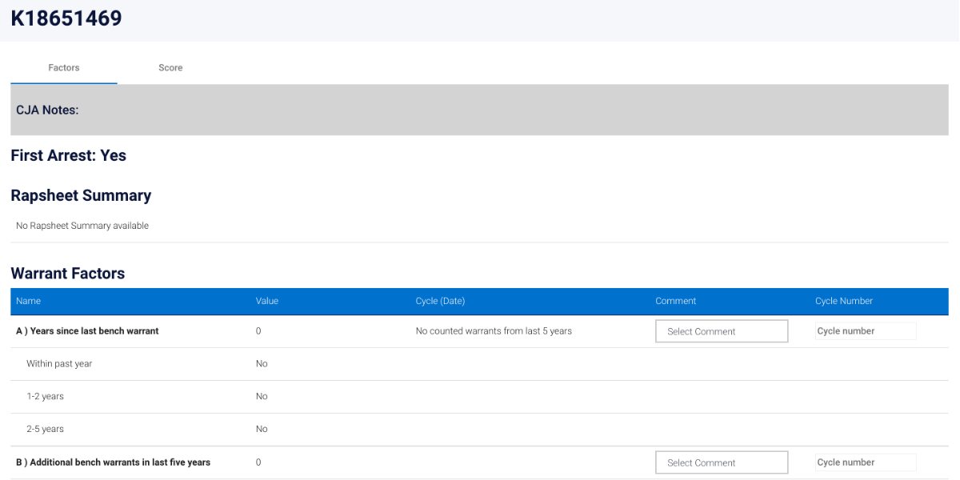Viewport: 960px width, 480px height.
Task: Click the Value column header
Action: (266, 302)
